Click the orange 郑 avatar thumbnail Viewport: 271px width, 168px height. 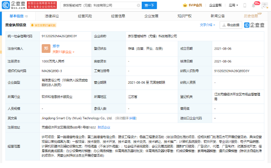click(46, 49)
